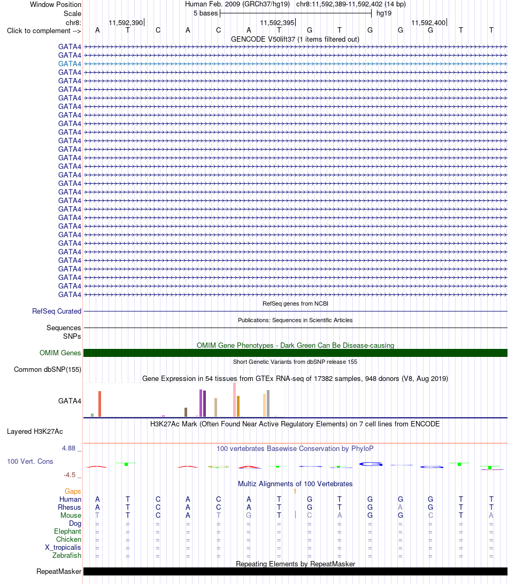Click the 4.88 conservation scale maximum
508x584 pixels.
click(68, 448)
